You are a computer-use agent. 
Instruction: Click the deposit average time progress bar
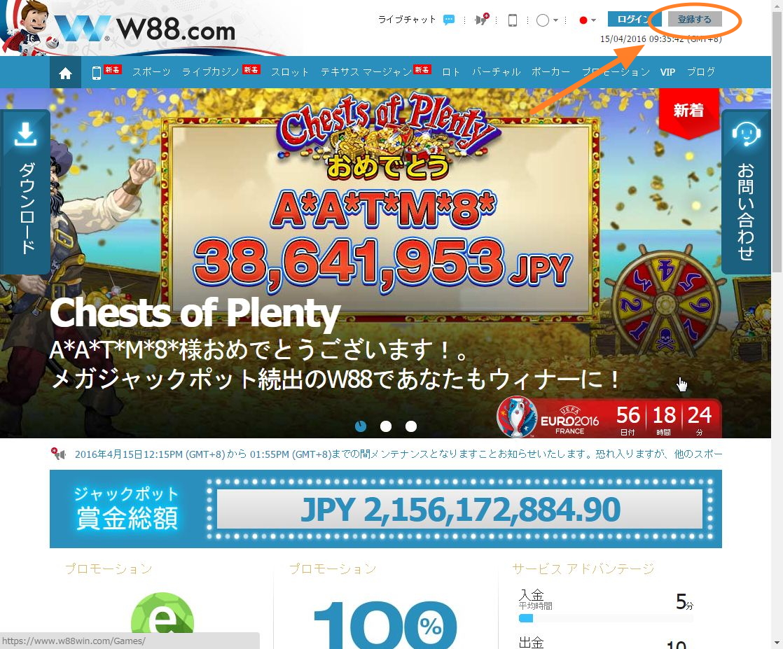(606, 618)
